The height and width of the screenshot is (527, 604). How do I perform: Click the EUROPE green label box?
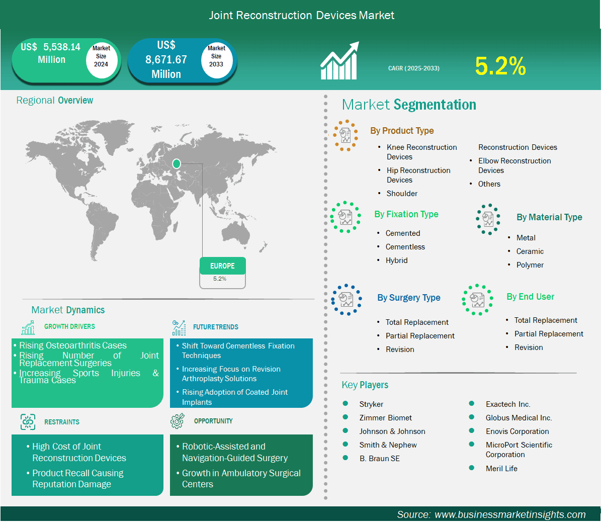[222, 266]
